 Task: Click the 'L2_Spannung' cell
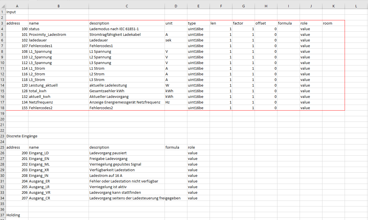click(59, 57)
